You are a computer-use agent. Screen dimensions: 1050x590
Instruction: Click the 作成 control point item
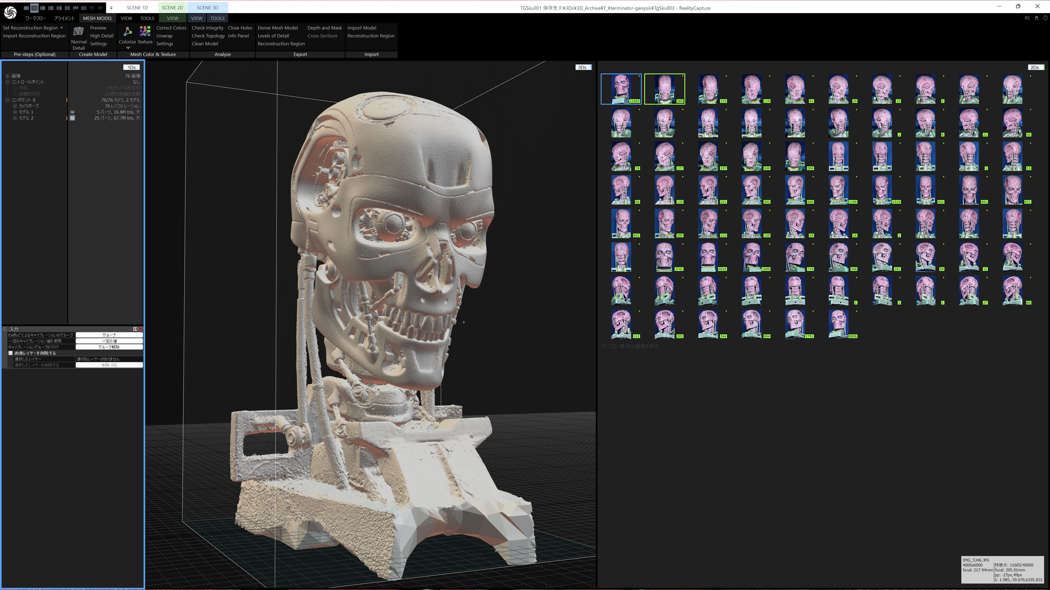pos(23,88)
